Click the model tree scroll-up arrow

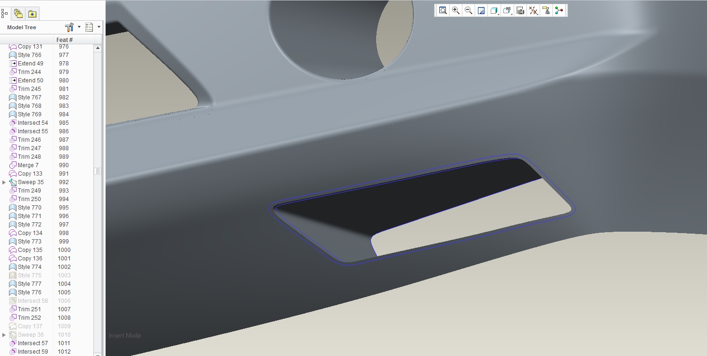98,48
